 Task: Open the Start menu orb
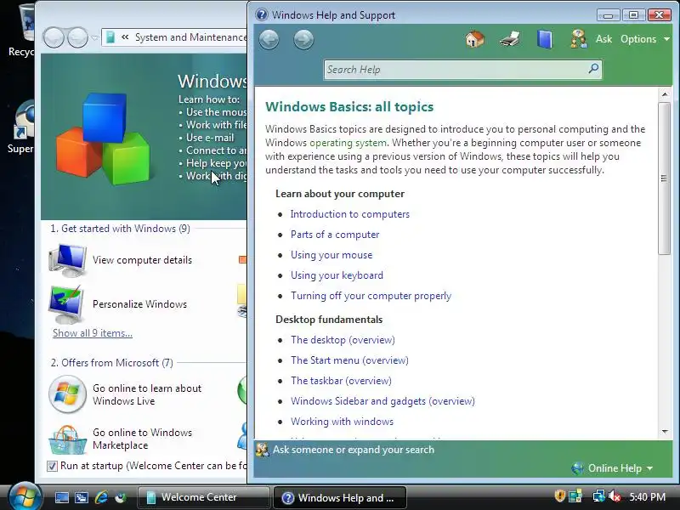(x=25, y=497)
